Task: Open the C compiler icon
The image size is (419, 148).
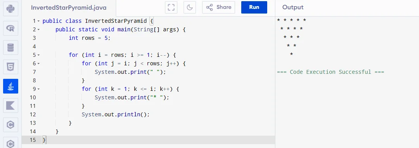Action: click(x=10, y=125)
